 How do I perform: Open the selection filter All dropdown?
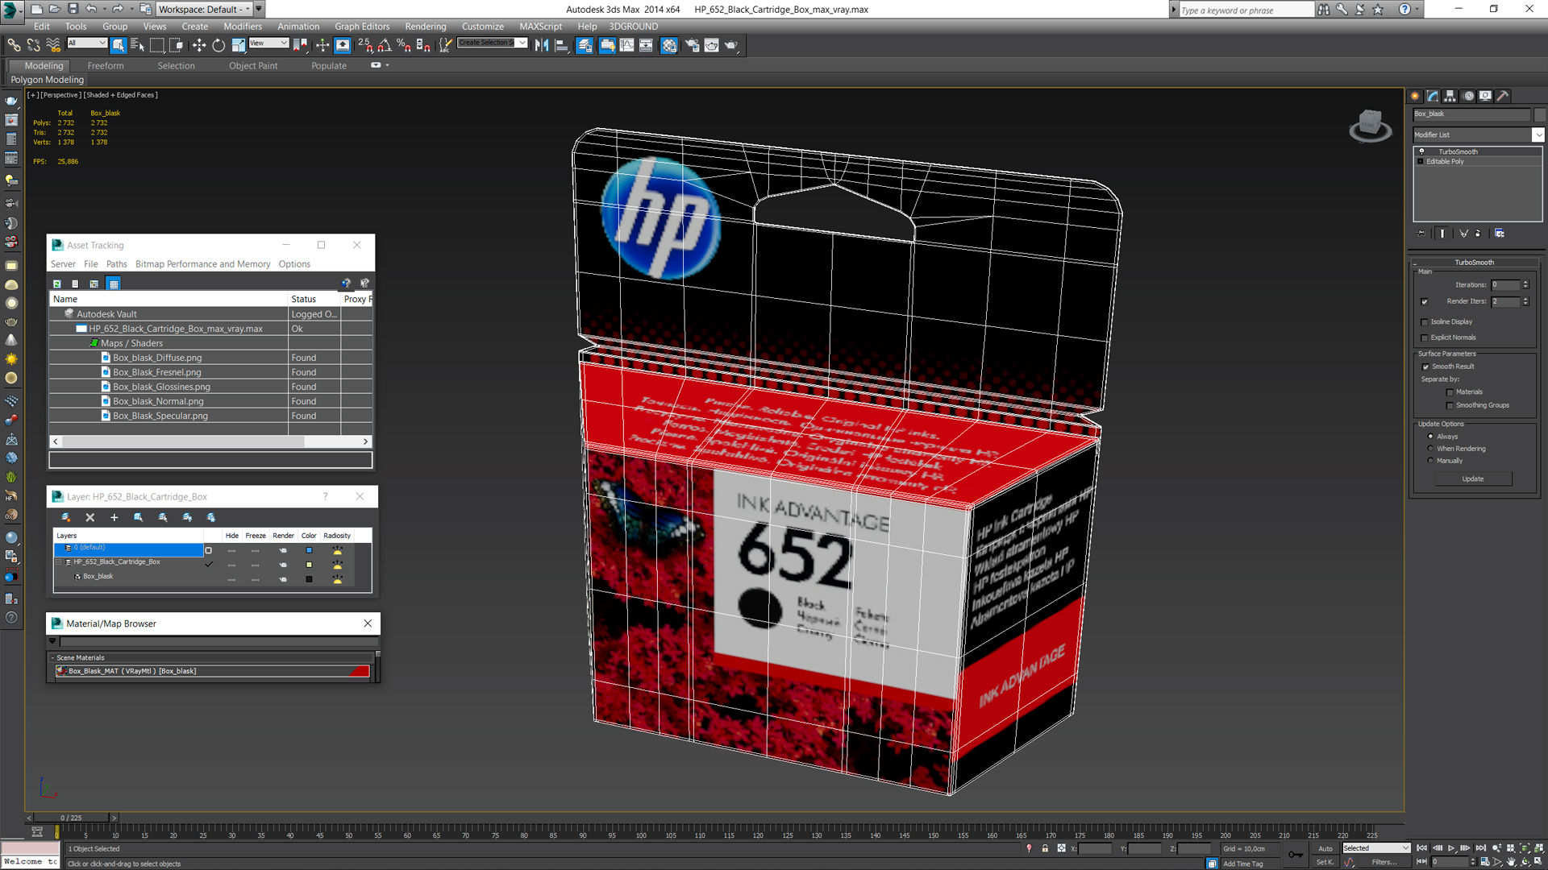coord(87,43)
